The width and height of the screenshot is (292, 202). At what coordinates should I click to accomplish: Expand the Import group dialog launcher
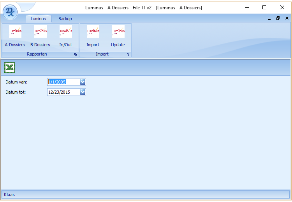[x=128, y=54]
